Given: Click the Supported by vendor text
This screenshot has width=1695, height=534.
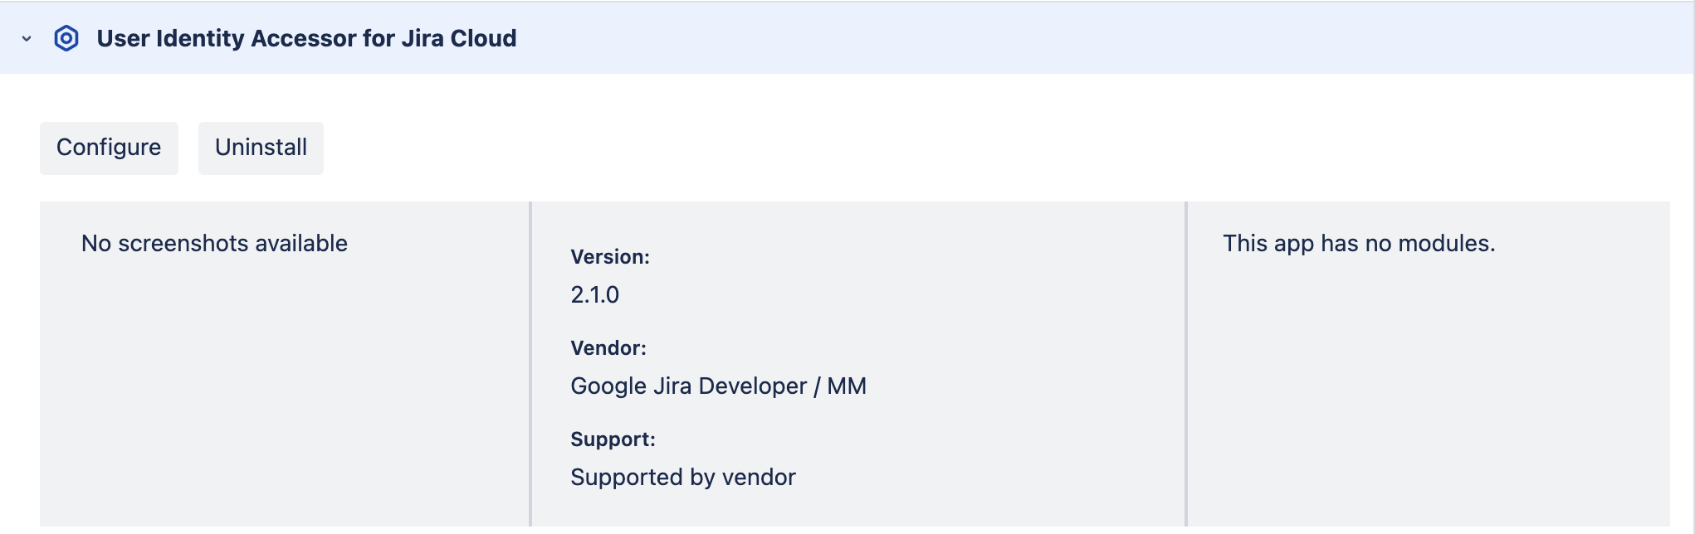Looking at the screenshot, I should tap(681, 476).
